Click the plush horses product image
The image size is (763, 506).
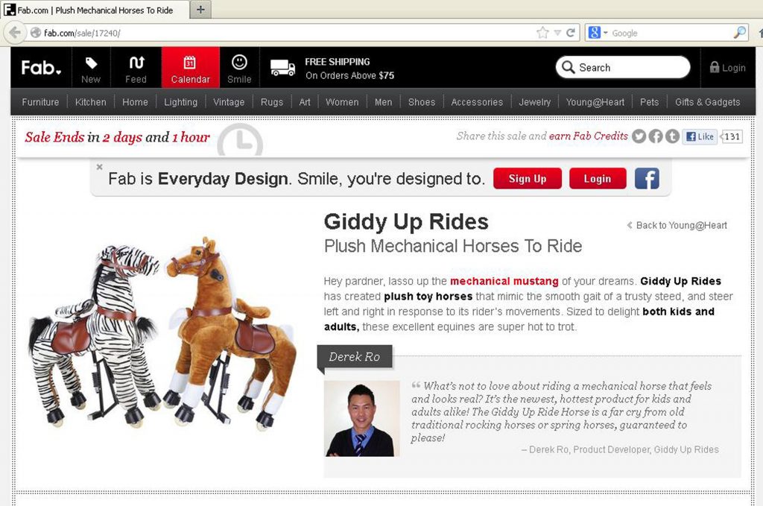[163, 333]
